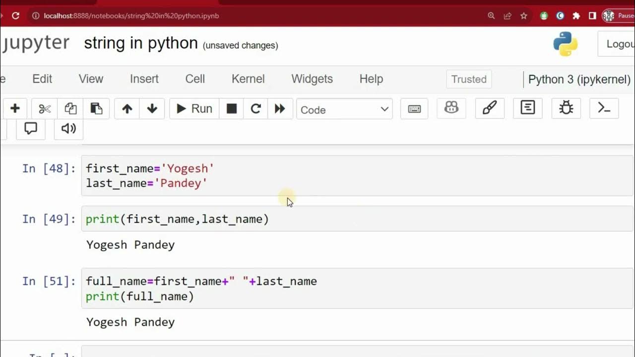Open browser zoom magnifier icon
This screenshot has height=357, width=635.
coord(491,16)
